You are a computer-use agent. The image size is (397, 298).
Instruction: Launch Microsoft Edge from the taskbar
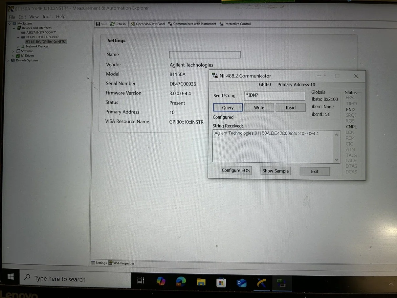click(181, 281)
